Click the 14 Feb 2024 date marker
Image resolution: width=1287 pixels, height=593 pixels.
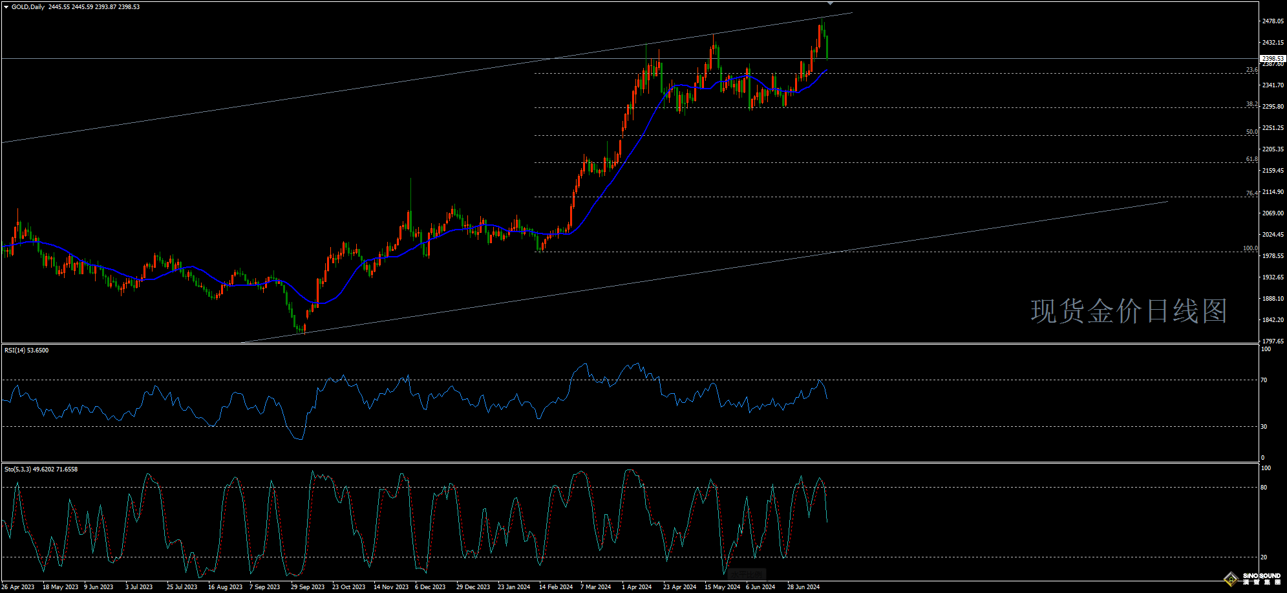(x=556, y=587)
